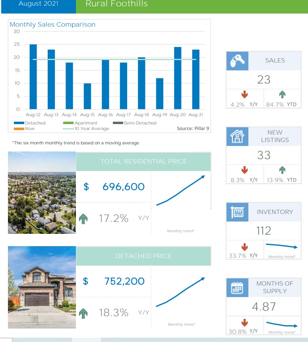308x342 pixels.
Task: Click the blue Detached legend swatch
Action: point(19,123)
